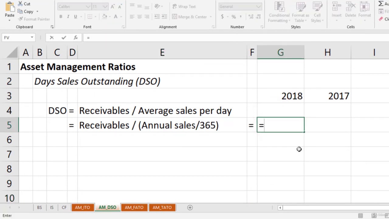
Task: Click into the formula bar
Action: pyautogui.click(x=236, y=37)
